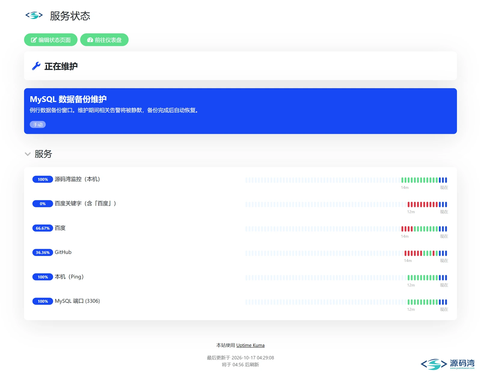Click the 最后更新于 2026-10-17 04:29:08 text
481x376 pixels.
click(240, 358)
